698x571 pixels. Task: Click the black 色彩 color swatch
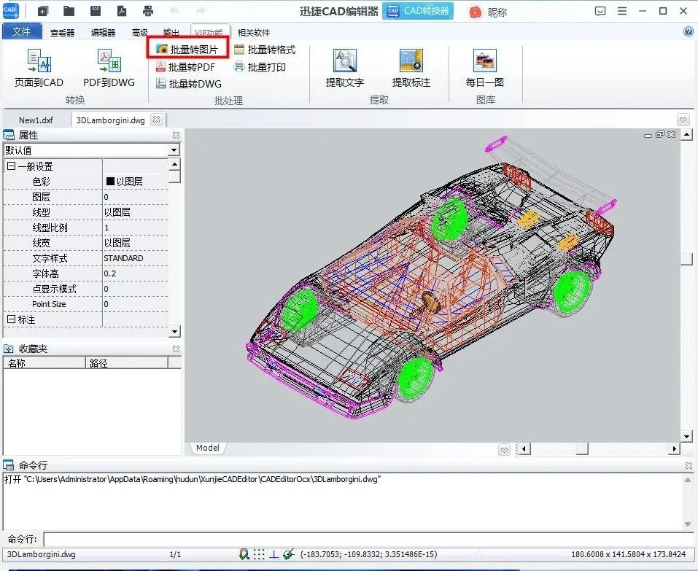tap(111, 182)
